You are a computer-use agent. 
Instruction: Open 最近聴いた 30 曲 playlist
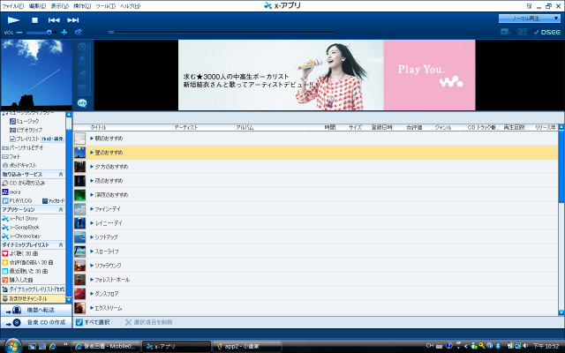27,271
